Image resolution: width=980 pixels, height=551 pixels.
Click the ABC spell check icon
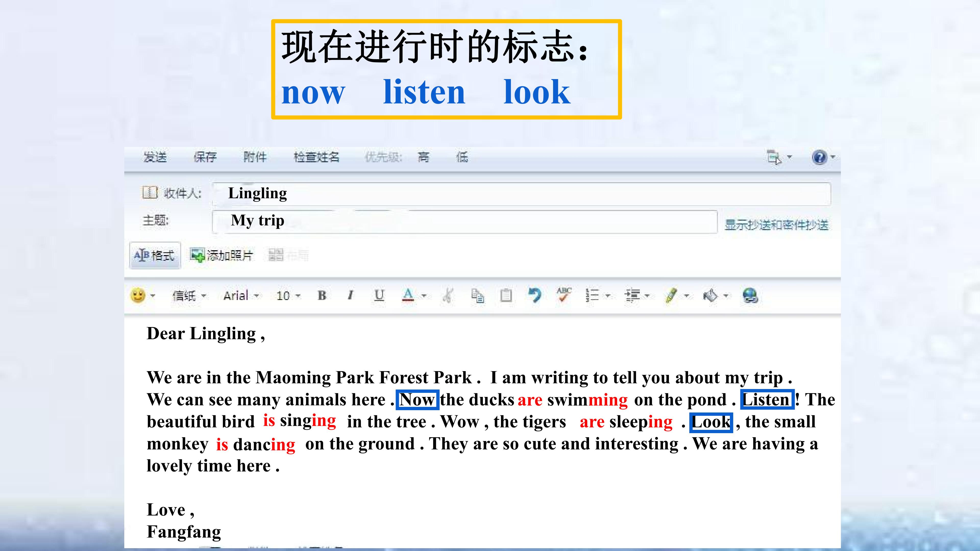pyautogui.click(x=564, y=295)
